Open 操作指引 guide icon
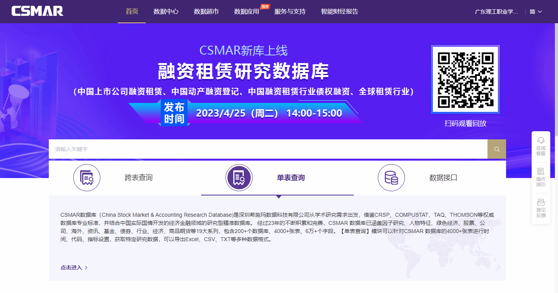The height and width of the screenshot is (293, 558). tap(541, 171)
